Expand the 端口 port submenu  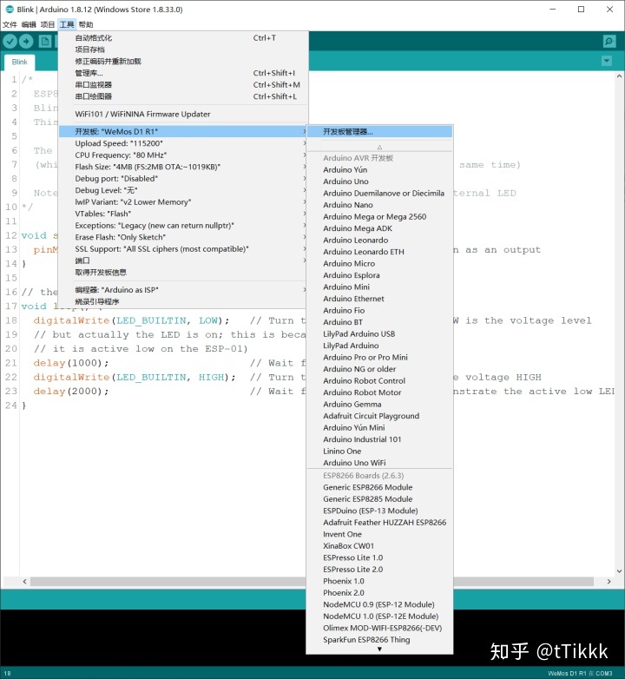[x=183, y=260]
